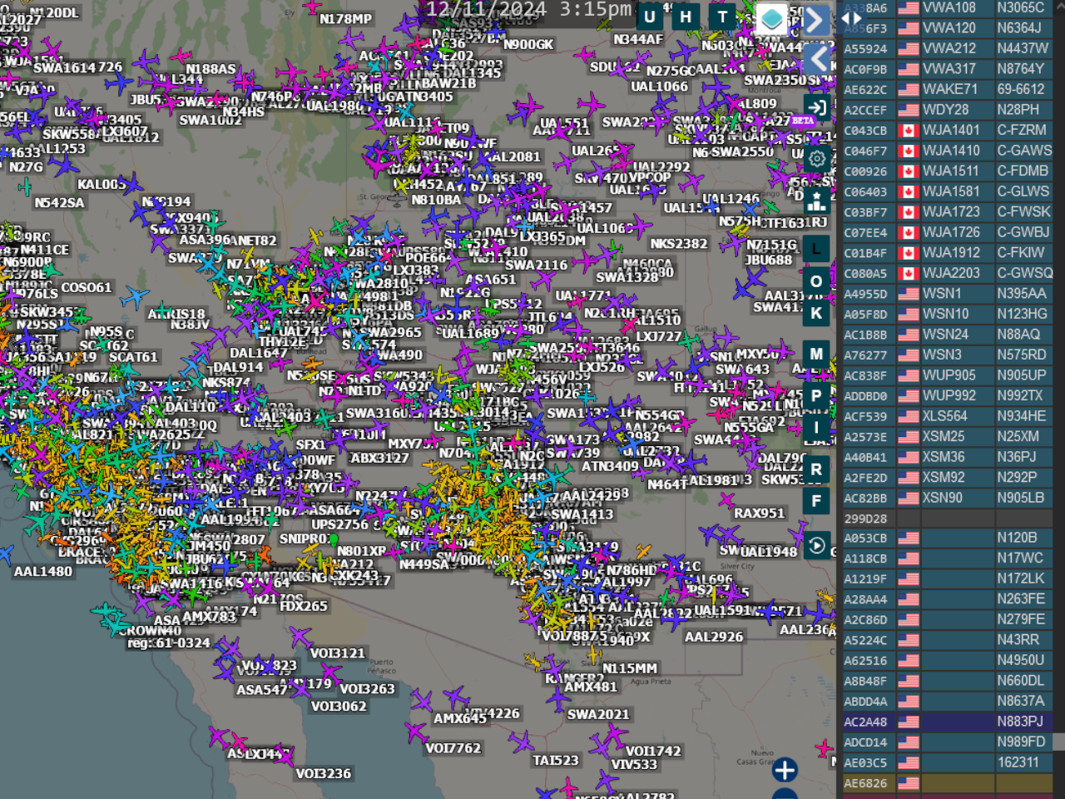Click the Canadian flag beside WJA1723

pos(909,211)
